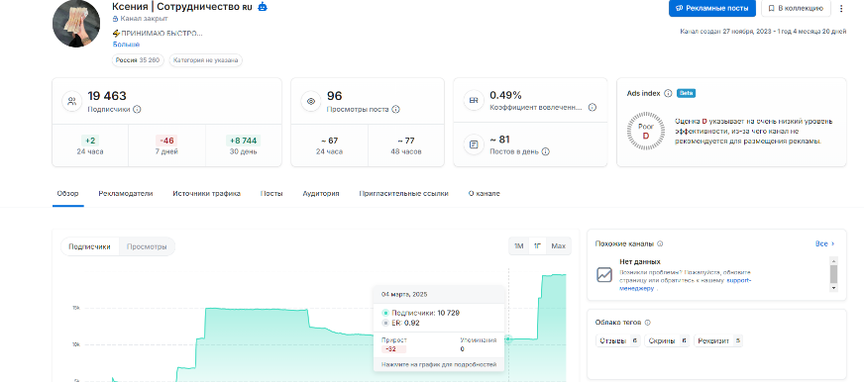
Task: Click the posts-per-day document icon
Action: click(x=474, y=144)
